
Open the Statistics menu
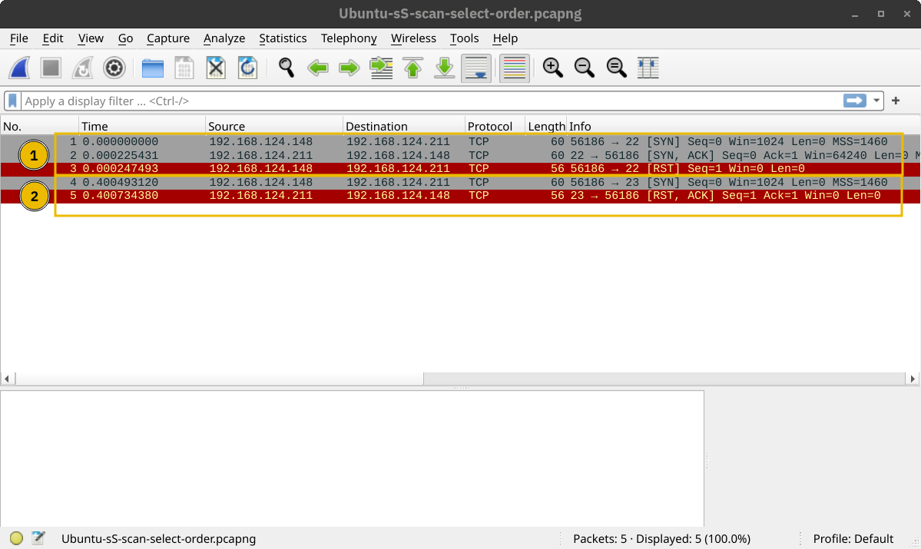pos(283,38)
